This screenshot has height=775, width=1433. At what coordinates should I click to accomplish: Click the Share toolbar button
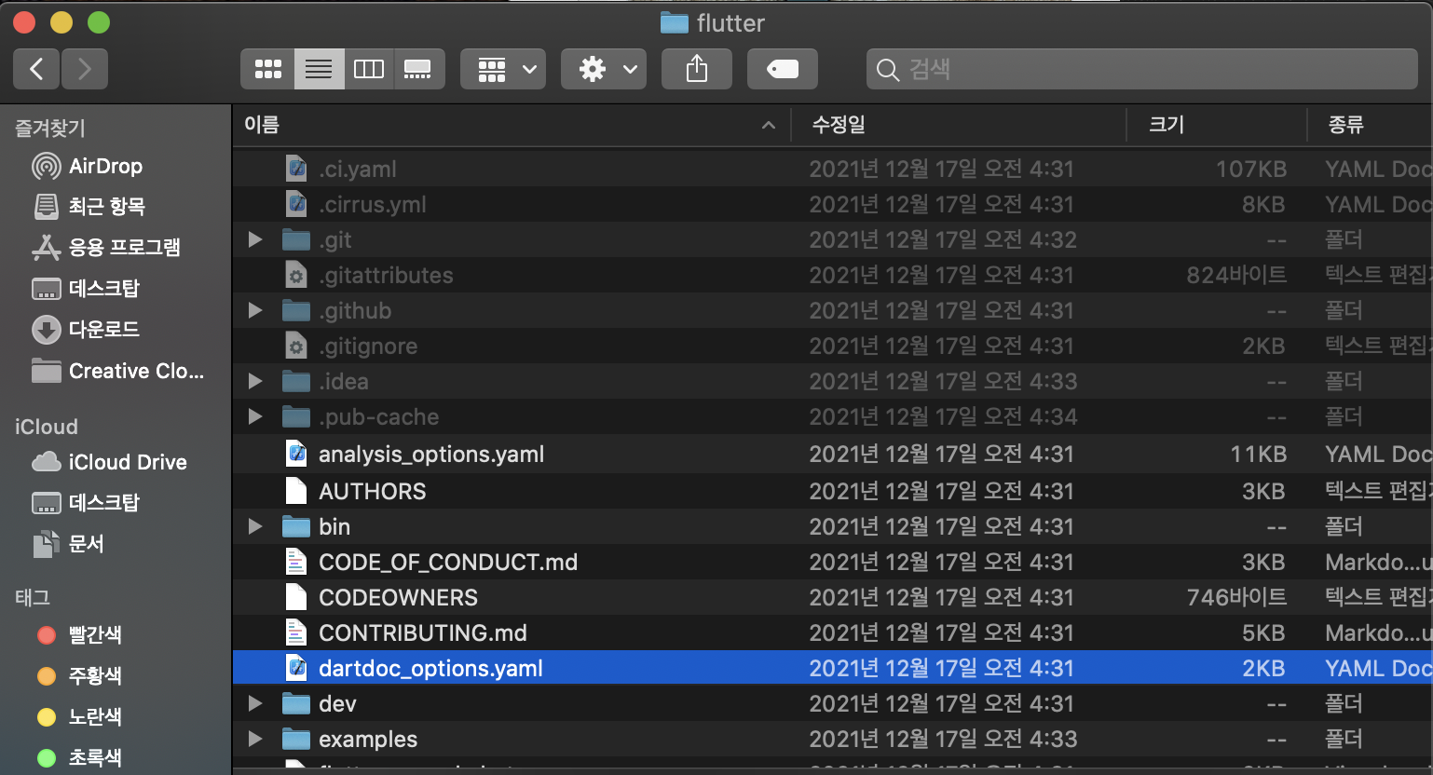[697, 69]
